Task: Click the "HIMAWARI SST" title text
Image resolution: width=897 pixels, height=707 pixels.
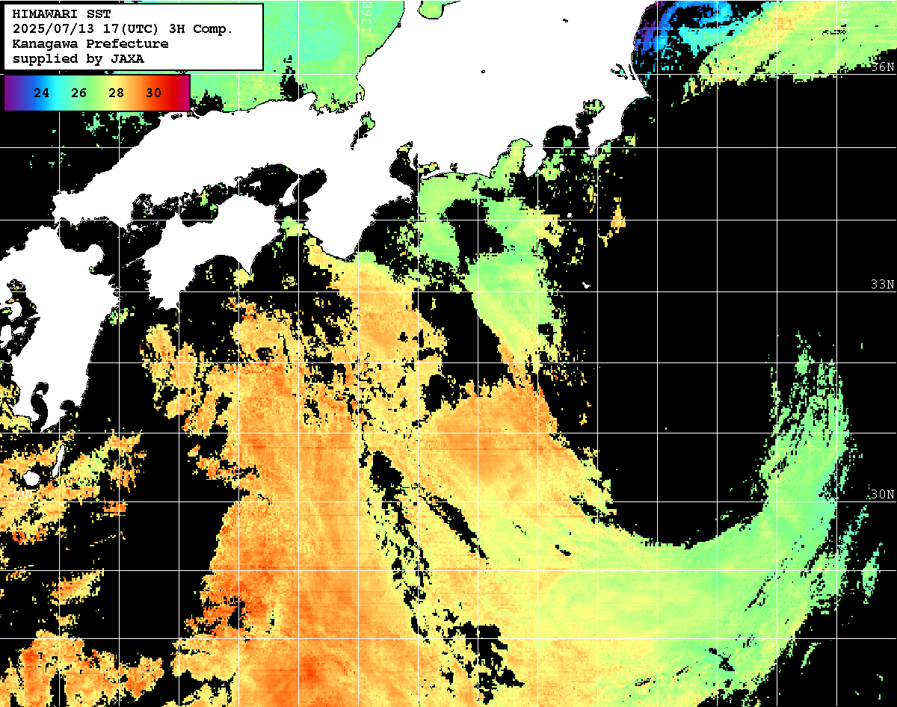Action: click(x=61, y=13)
